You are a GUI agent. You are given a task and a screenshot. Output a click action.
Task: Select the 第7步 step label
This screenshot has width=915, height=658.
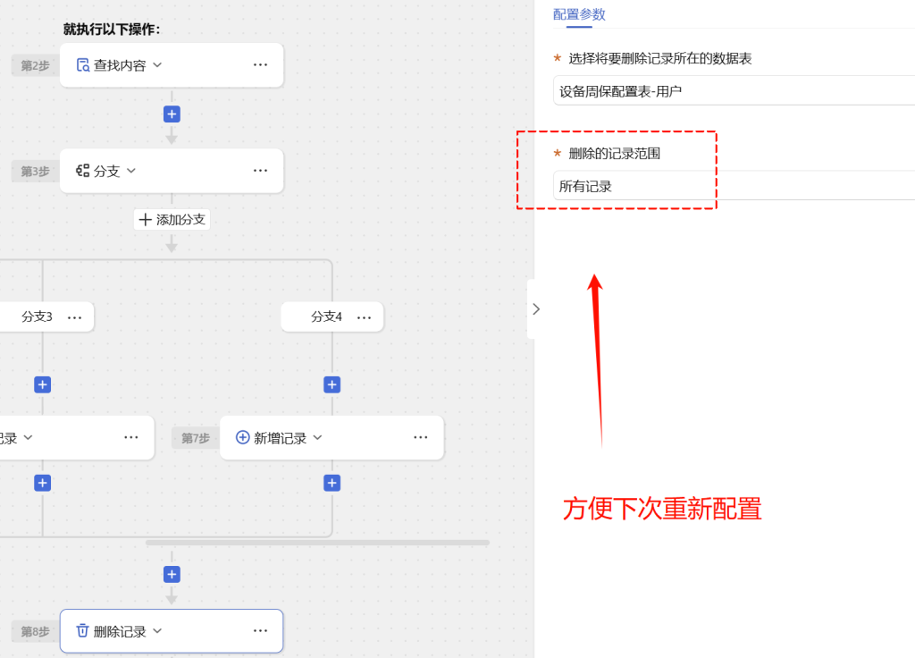pyautogui.click(x=196, y=438)
